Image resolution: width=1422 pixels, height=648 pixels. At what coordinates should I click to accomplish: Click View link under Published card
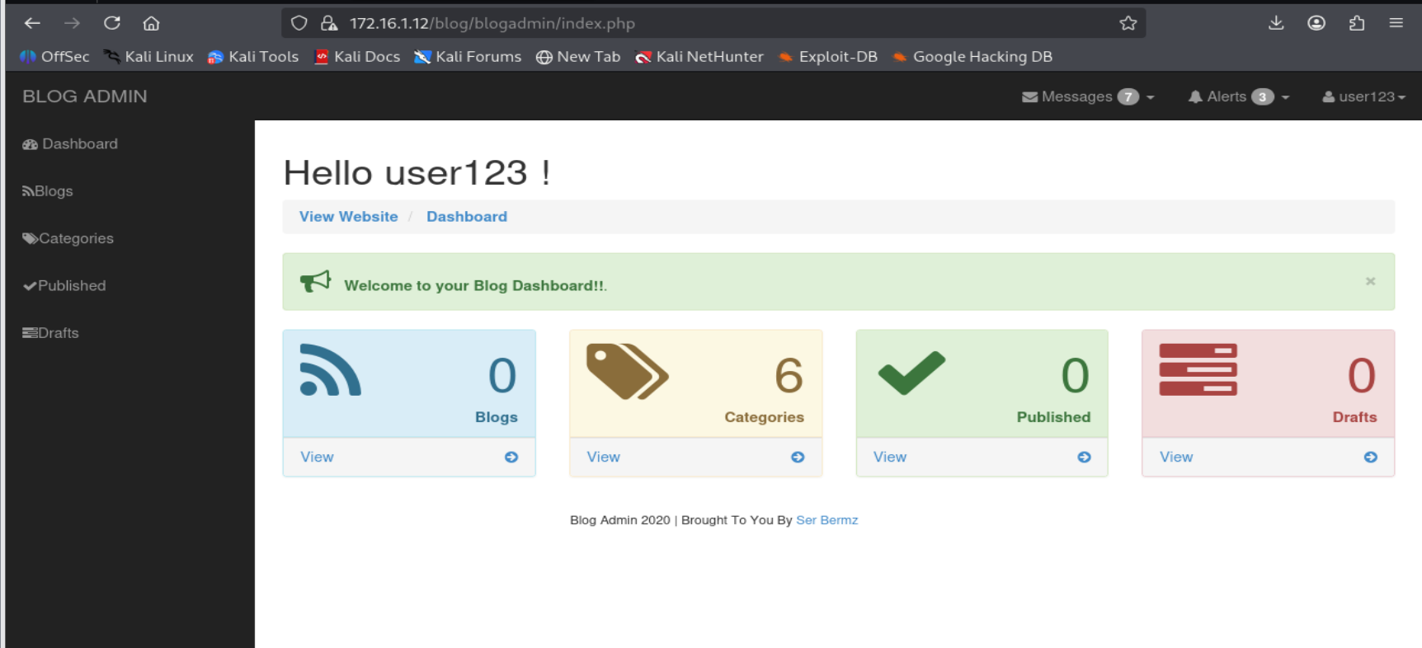pyautogui.click(x=889, y=457)
